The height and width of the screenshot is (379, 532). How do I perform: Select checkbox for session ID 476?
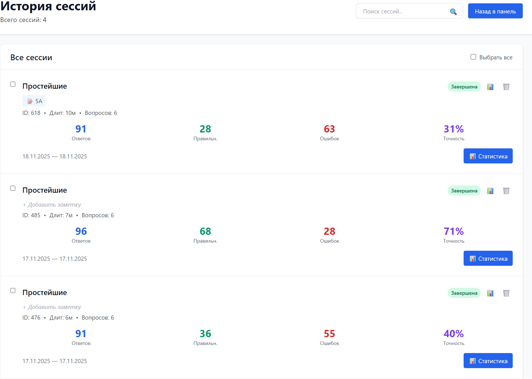(13, 291)
